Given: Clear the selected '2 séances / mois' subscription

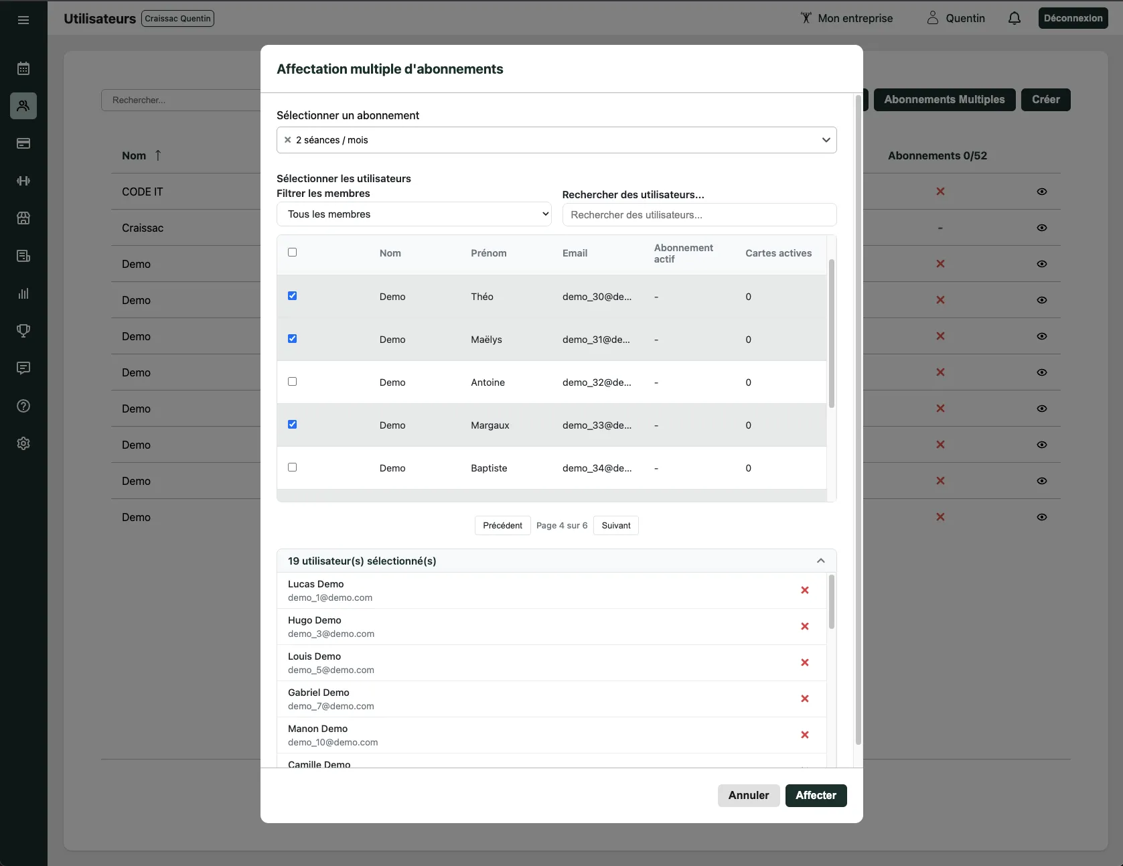Looking at the screenshot, I should point(288,140).
